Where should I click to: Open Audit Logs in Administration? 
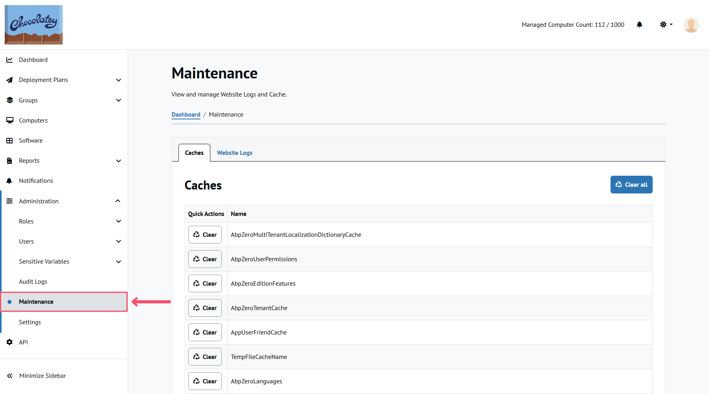coord(64,281)
